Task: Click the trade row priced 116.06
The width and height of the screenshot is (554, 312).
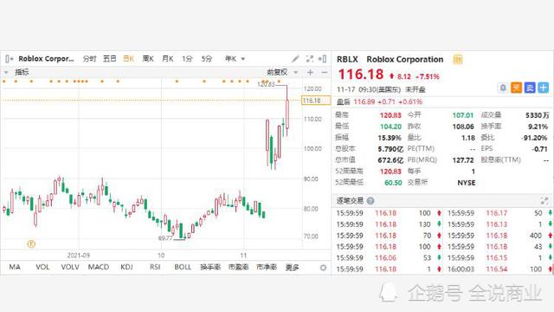Action: click(388, 258)
